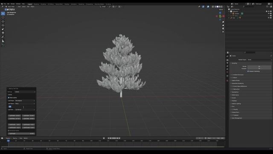Enable Ambient Occlusion checkbox
The width and height of the screenshot is (273, 154).
pyautogui.click(x=232, y=75)
